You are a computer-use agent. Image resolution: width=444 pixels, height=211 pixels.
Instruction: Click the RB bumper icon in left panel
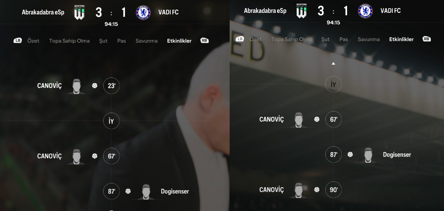click(x=205, y=41)
